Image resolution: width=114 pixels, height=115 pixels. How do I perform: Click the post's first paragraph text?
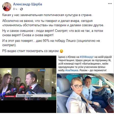tap(47, 15)
